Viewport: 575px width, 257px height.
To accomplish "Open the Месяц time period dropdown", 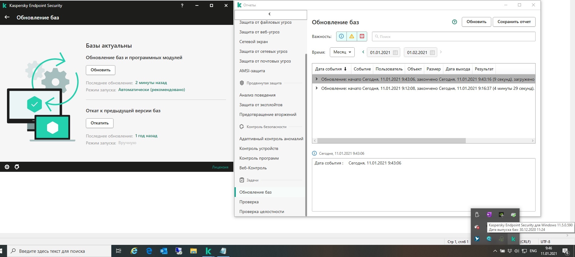I will pos(342,52).
